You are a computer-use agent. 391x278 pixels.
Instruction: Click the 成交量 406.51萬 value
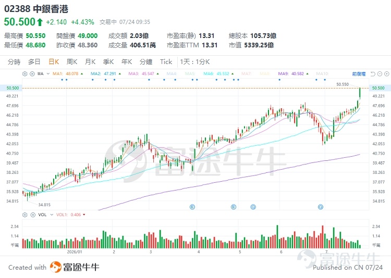click(x=143, y=45)
